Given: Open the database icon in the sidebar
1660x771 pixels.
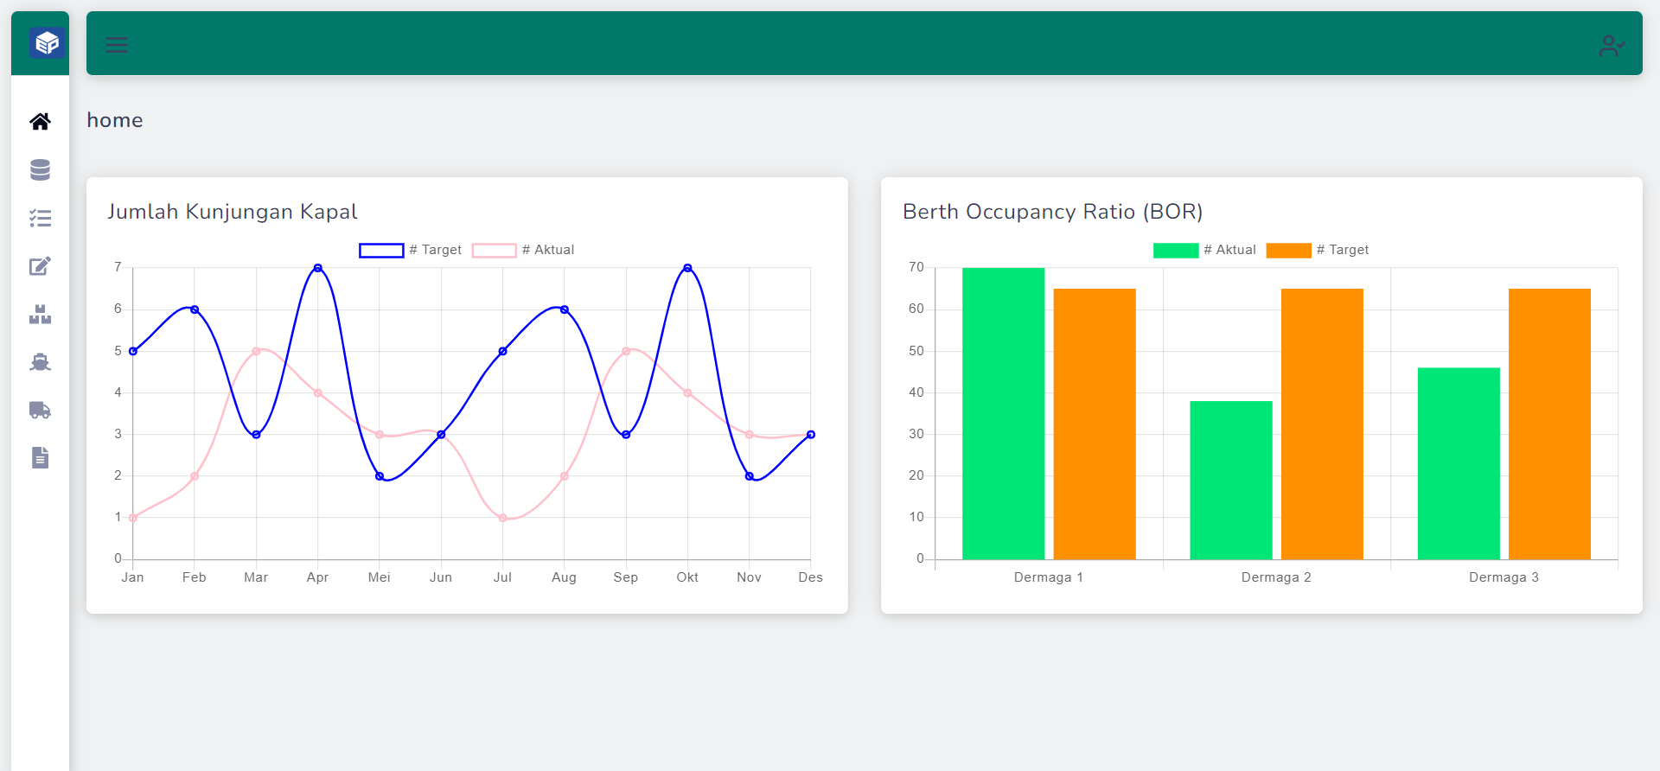Looking at the screenshot, I should (40, 170).
